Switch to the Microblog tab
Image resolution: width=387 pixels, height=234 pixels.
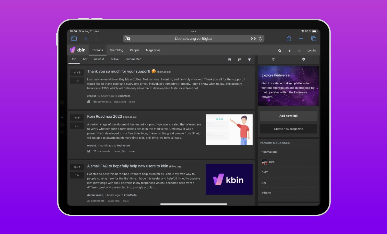click(116, 50)
